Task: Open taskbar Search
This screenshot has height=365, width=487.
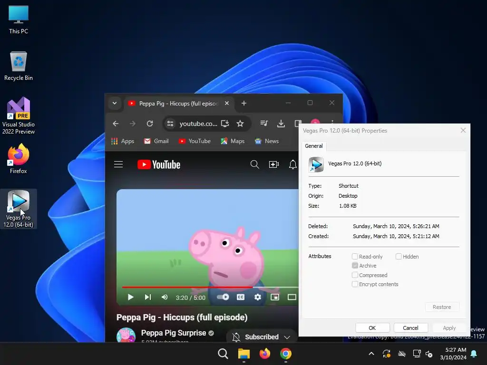Action: (223, 354)
